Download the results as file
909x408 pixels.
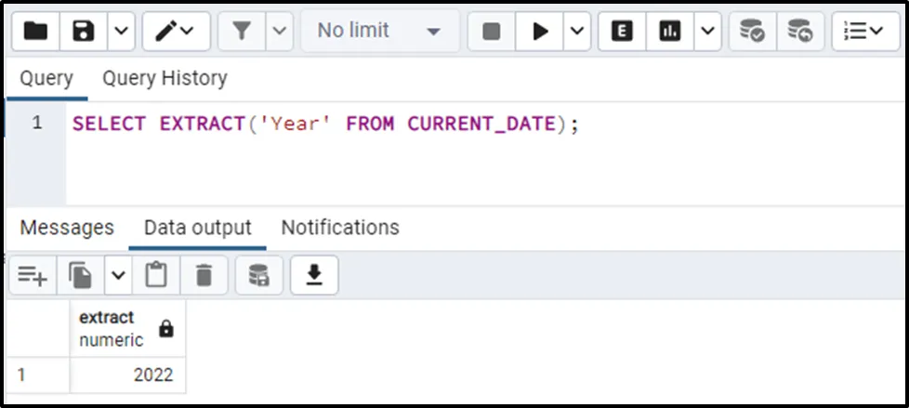click(314, 275)
